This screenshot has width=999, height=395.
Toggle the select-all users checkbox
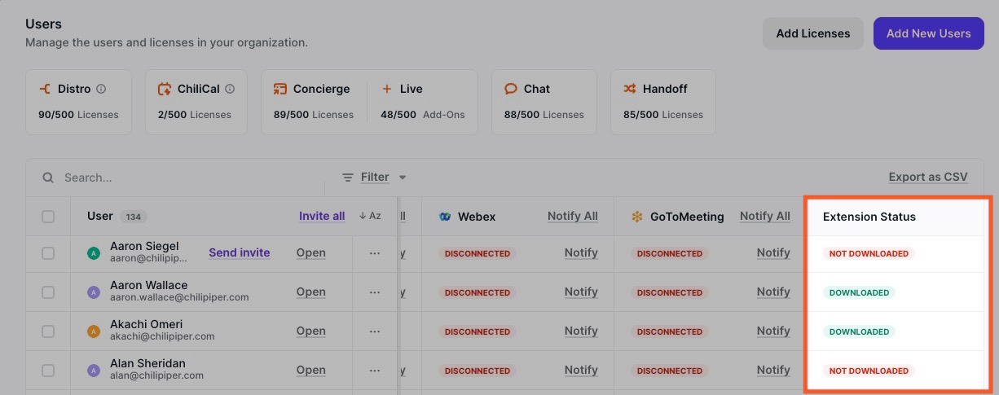[48, 217]
